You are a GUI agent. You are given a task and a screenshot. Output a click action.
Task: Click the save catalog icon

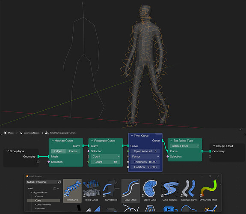pos(54,188)
